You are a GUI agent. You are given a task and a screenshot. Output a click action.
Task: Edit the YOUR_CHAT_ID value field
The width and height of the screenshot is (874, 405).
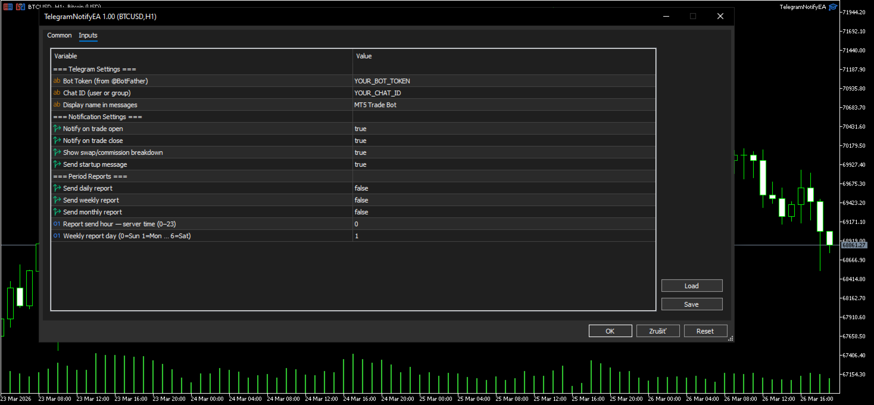click(x=504, y=93)
